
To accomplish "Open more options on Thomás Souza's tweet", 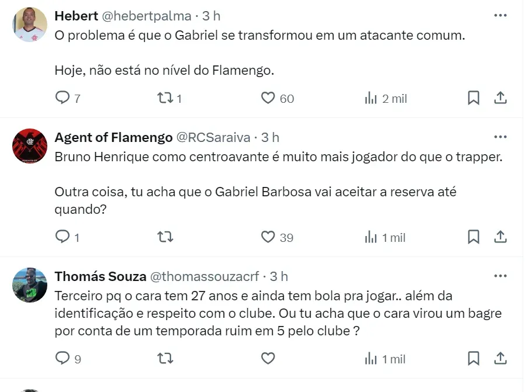I will pyautogui.click(x=500, y=276).
